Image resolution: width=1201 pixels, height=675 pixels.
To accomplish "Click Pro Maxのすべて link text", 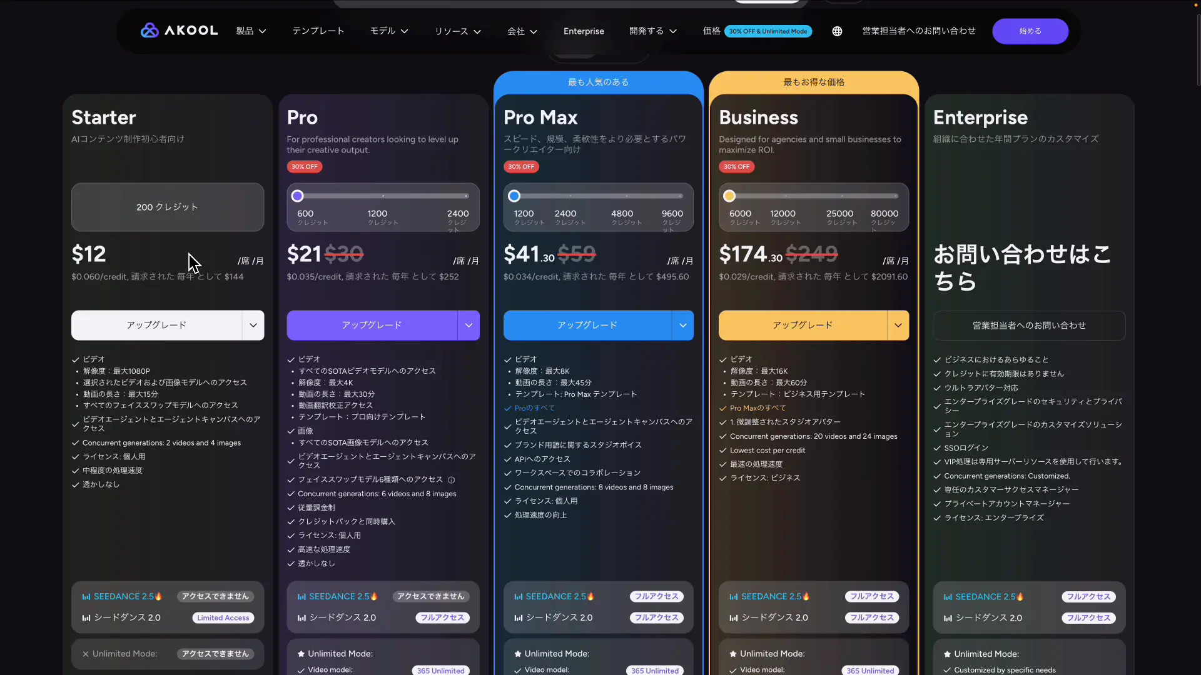I will click(x=758, y=408).
